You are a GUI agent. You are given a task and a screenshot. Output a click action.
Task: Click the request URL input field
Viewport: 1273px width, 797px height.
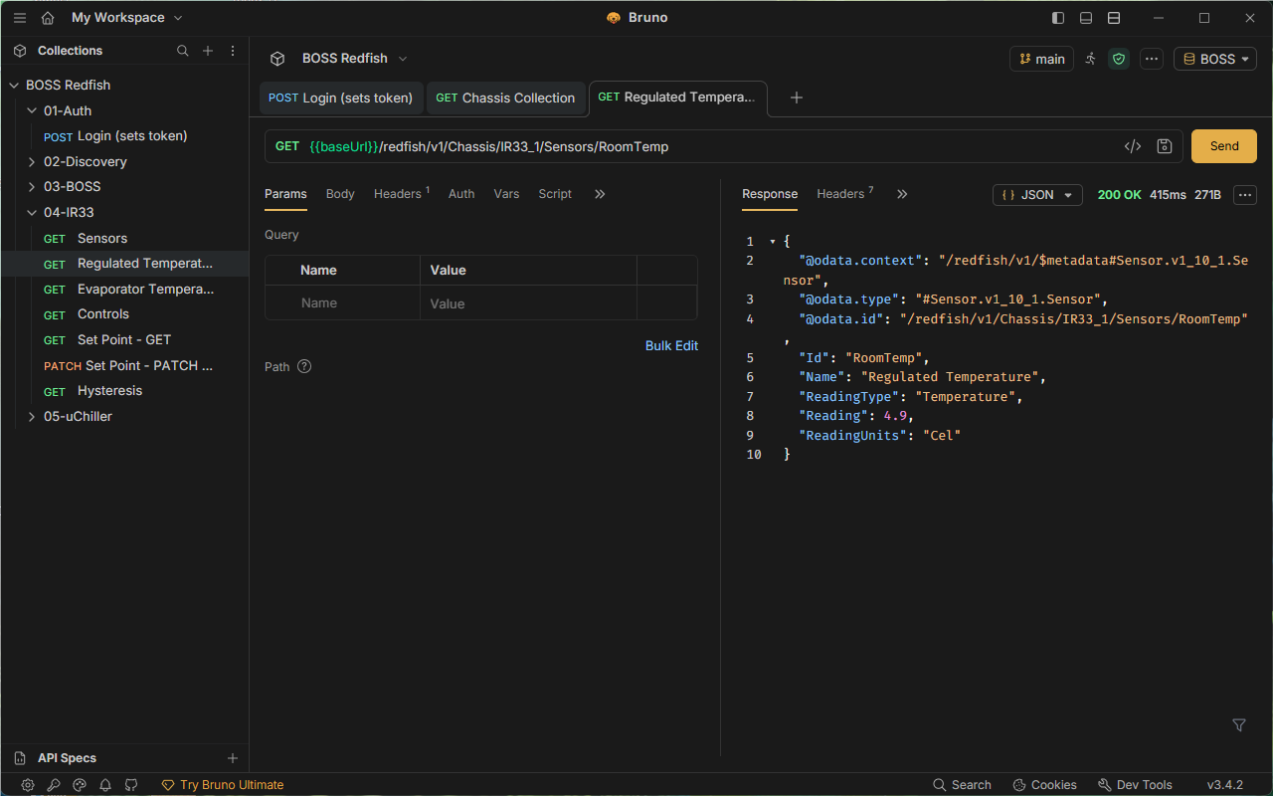point(711,146)
